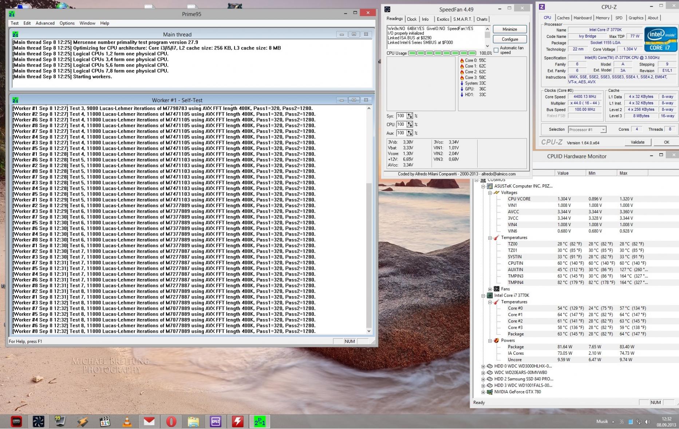Click the network icon in system tray
Screen dimensions: 679x429
pos(639,422)
